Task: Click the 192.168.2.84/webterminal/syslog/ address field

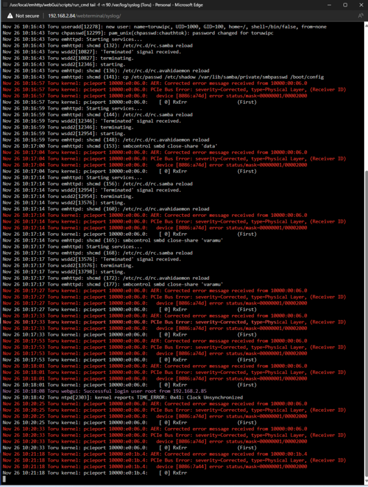Action: pyautogui.click(x=84, y=16)
